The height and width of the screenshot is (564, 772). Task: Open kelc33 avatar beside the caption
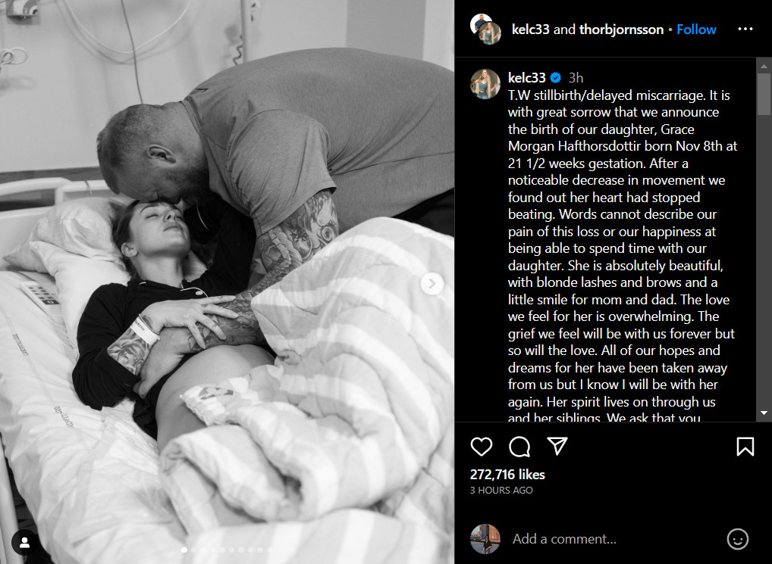point(485,83)
